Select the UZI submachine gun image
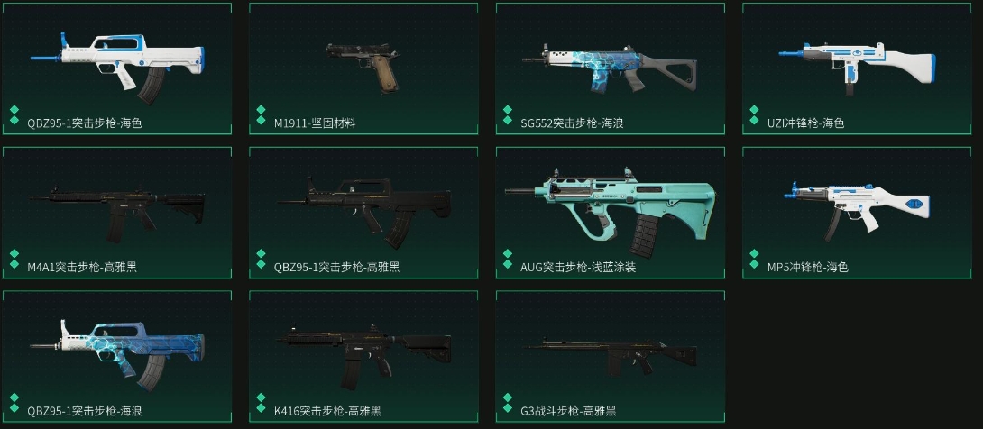 (858, 67)
